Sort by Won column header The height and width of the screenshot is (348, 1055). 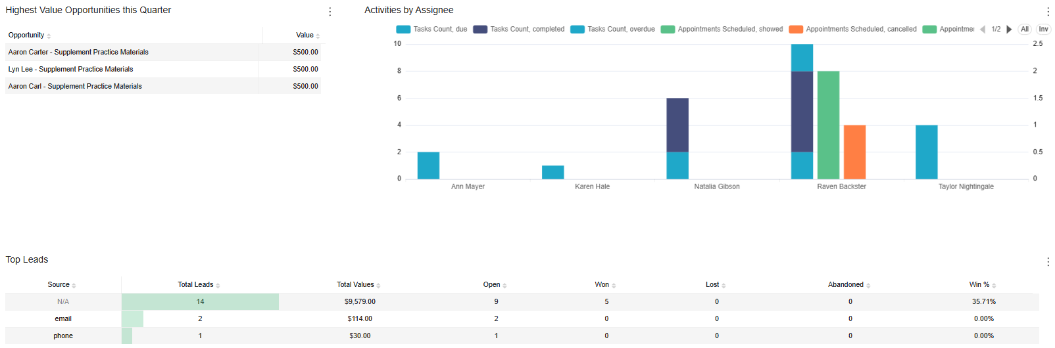pyautogui.click(x=602, y=285)
